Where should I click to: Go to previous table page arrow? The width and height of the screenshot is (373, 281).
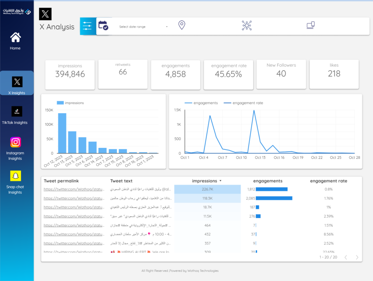[346, 257]
